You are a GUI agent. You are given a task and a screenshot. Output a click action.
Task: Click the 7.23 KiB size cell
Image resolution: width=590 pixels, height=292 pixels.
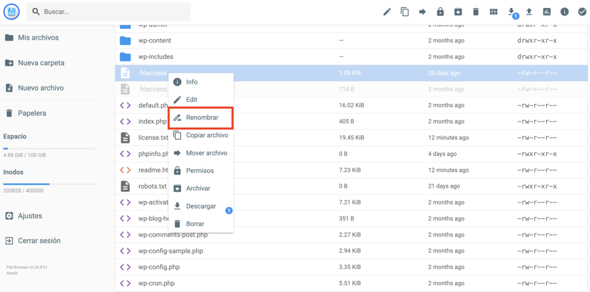[x=350, y=170]
